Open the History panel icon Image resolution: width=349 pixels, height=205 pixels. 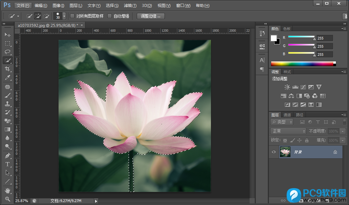[x=262, y=34]
